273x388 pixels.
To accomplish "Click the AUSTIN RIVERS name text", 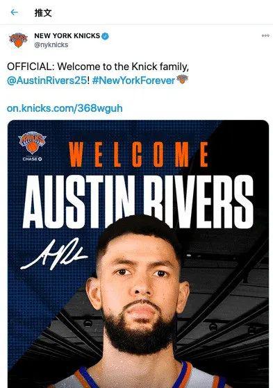I will (x=138, y=202).
